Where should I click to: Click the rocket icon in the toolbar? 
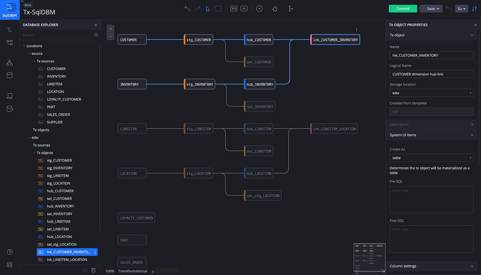coord(275,9)
